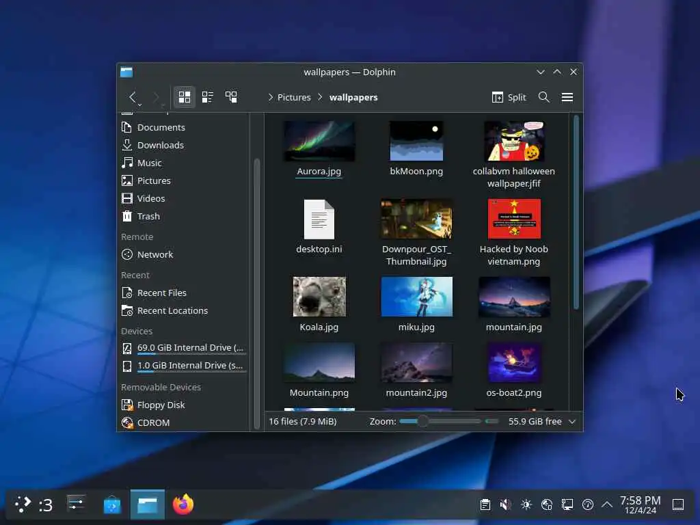700x525 pixels.
Task: Toggle the muted volume tray icon
Action: click(x=505, y=505)
